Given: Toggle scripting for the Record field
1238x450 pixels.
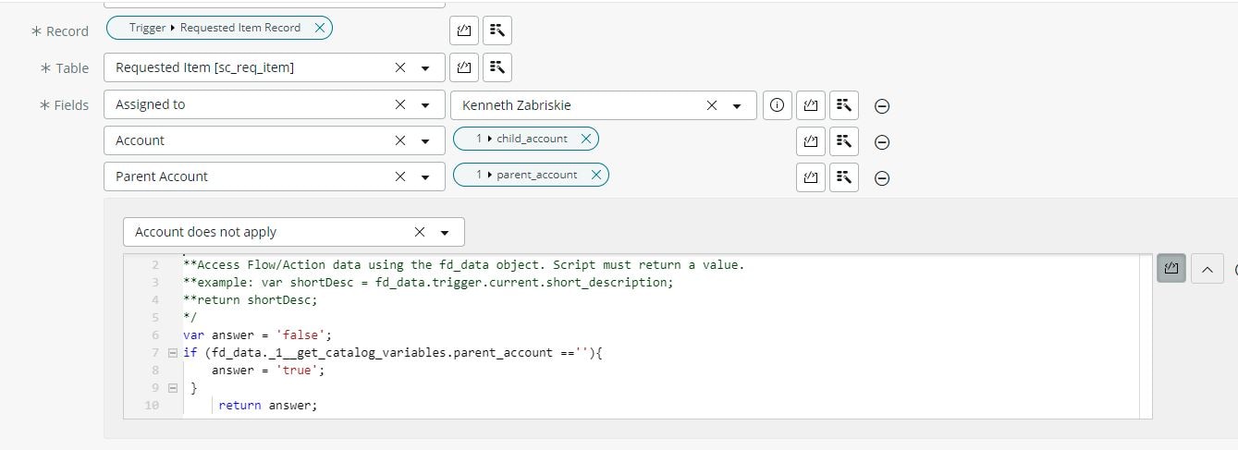Looking at the screenshot, I should coord(464,30).
